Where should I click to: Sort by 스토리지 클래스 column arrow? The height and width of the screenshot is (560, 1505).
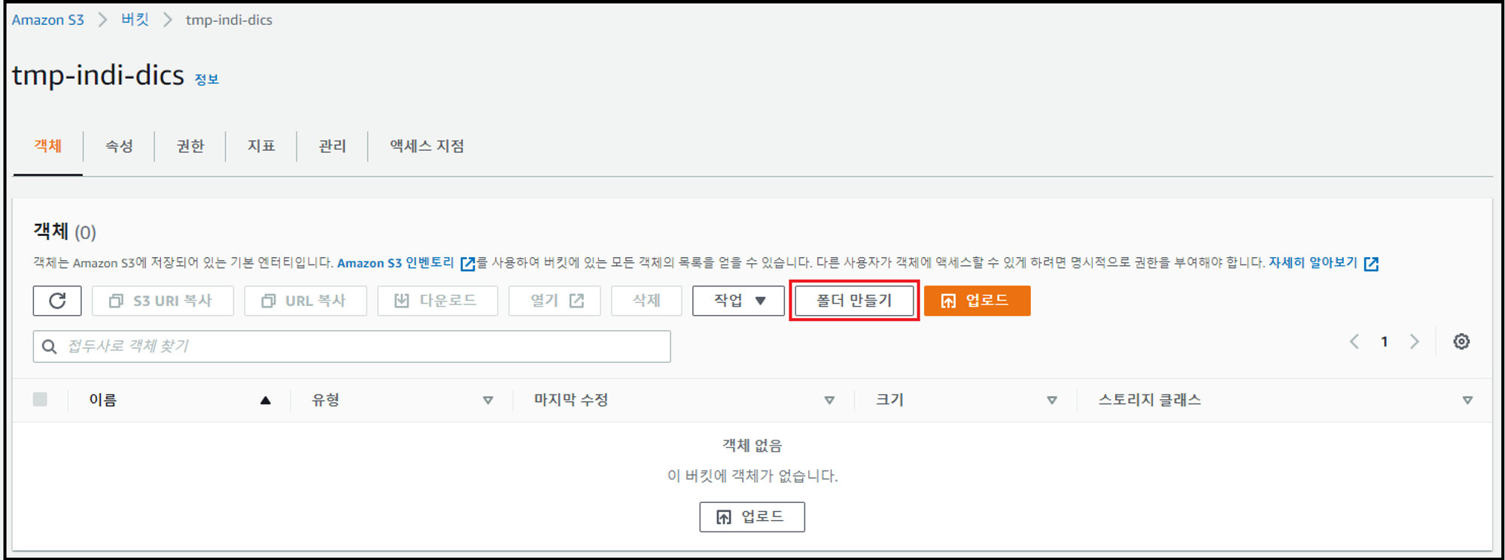coord(1467,401)
